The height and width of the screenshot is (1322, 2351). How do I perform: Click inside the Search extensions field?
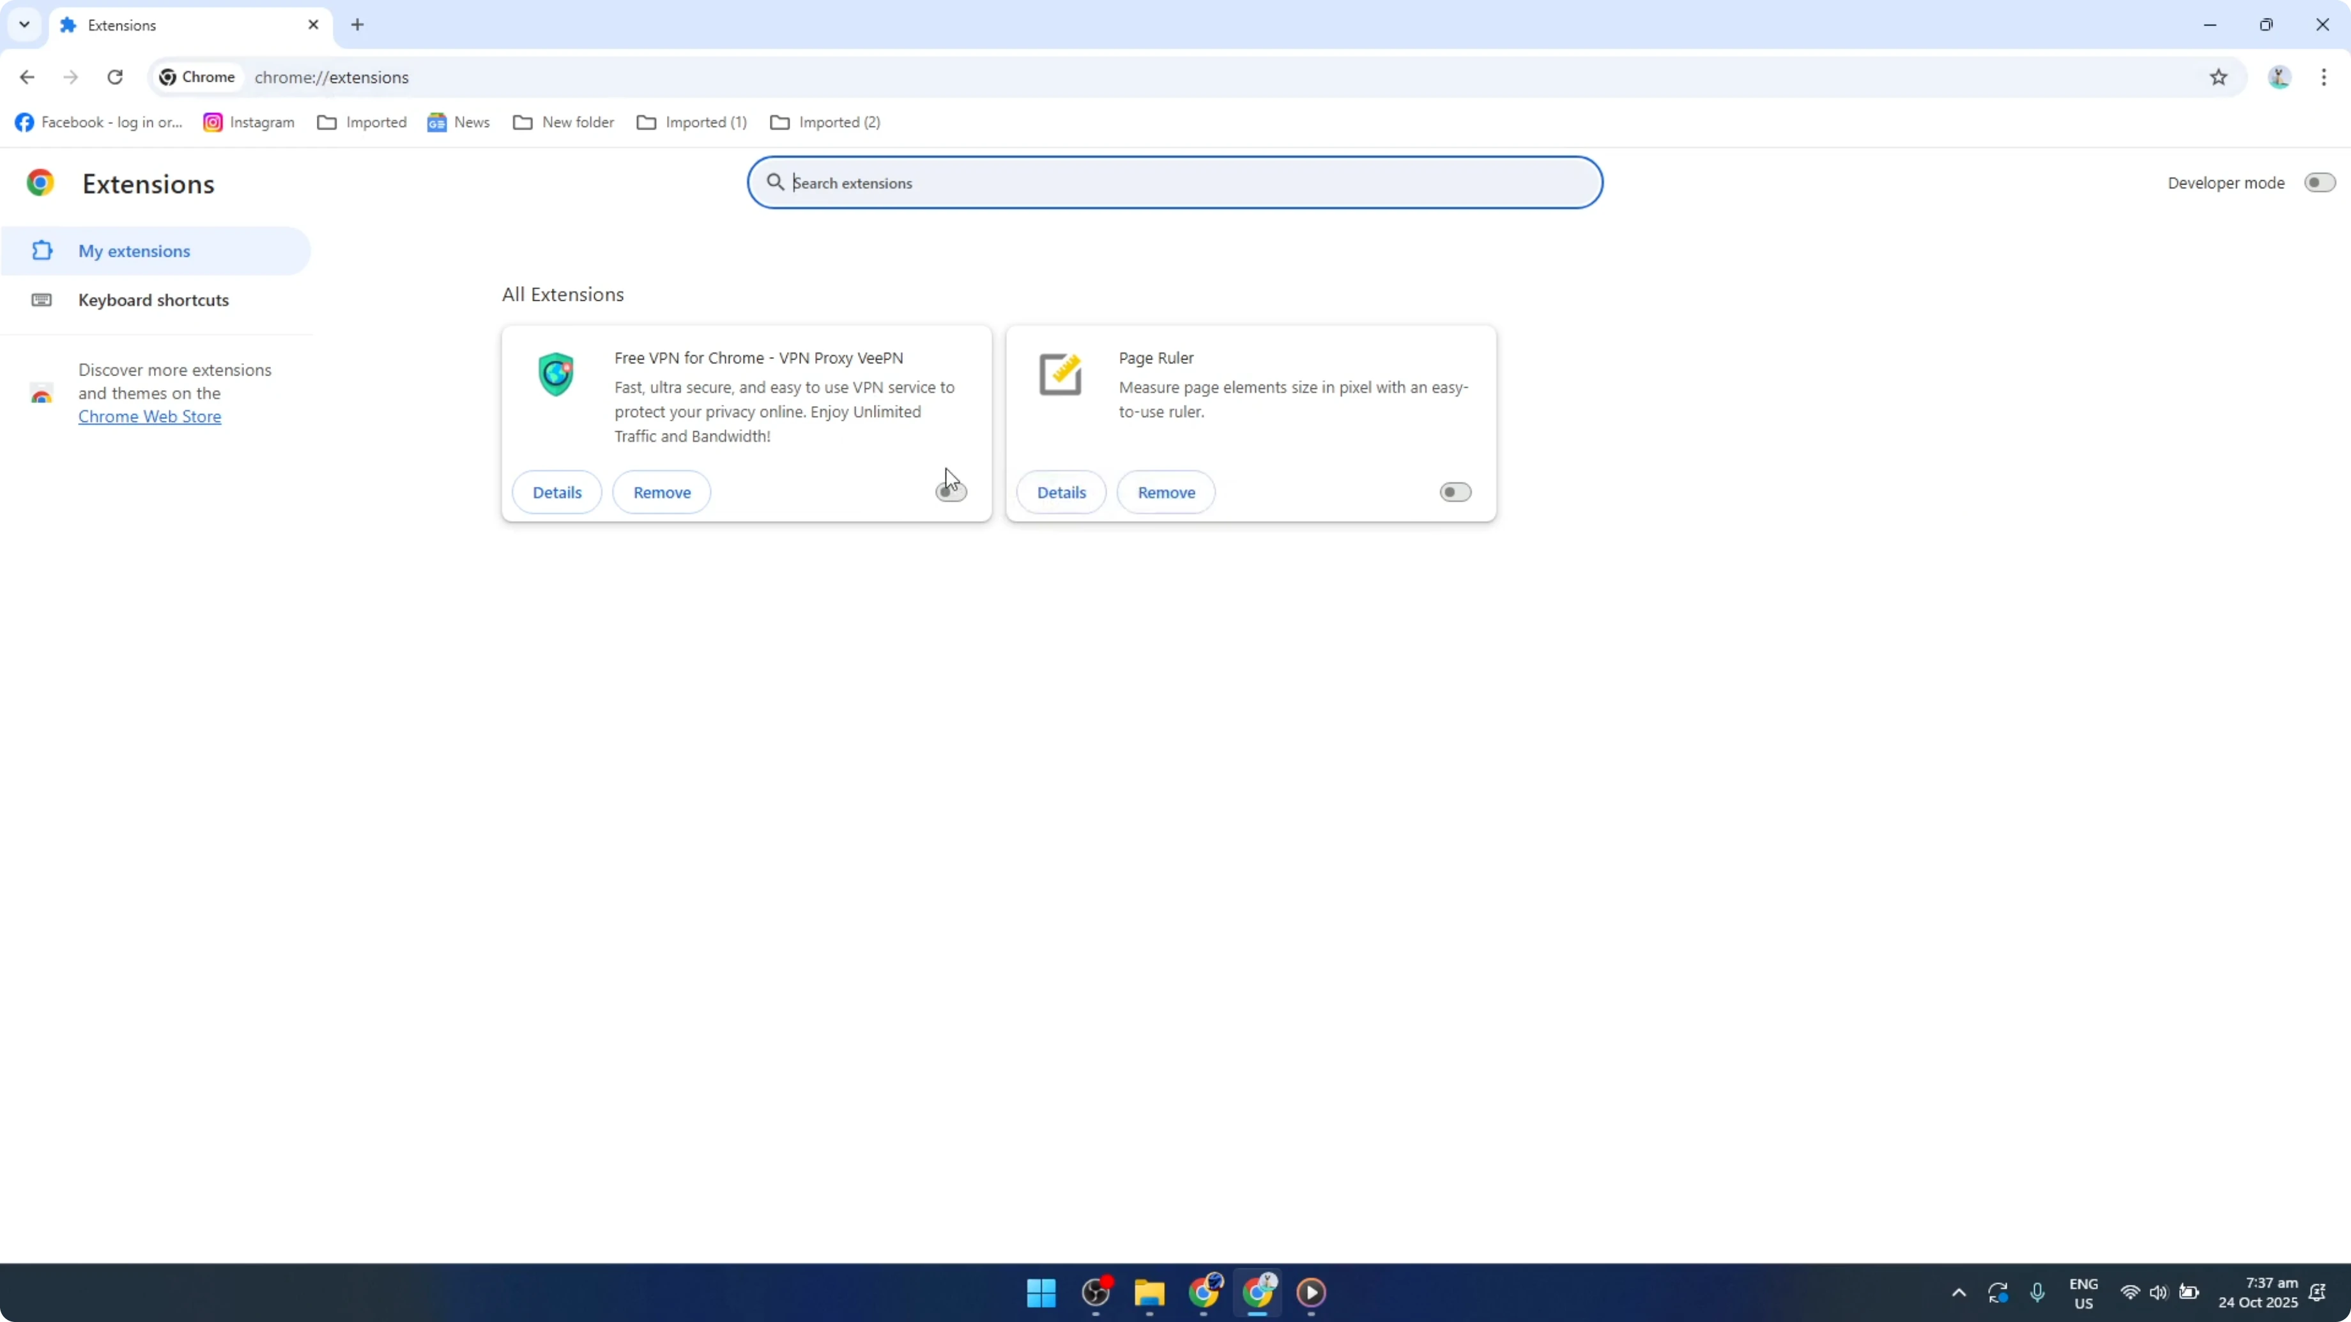pyautogui.click(x=1175, y=183)
